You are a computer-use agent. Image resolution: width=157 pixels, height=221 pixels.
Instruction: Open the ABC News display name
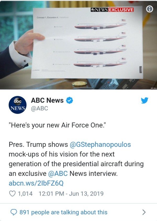pos(47,100)
